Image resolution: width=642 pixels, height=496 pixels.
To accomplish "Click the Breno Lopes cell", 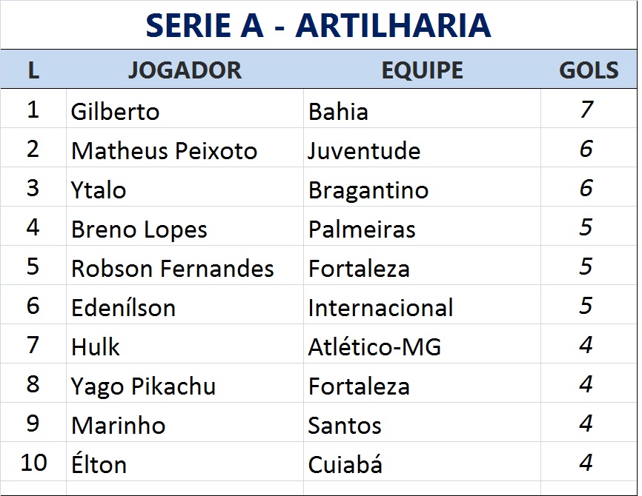I will coord(139,229).
